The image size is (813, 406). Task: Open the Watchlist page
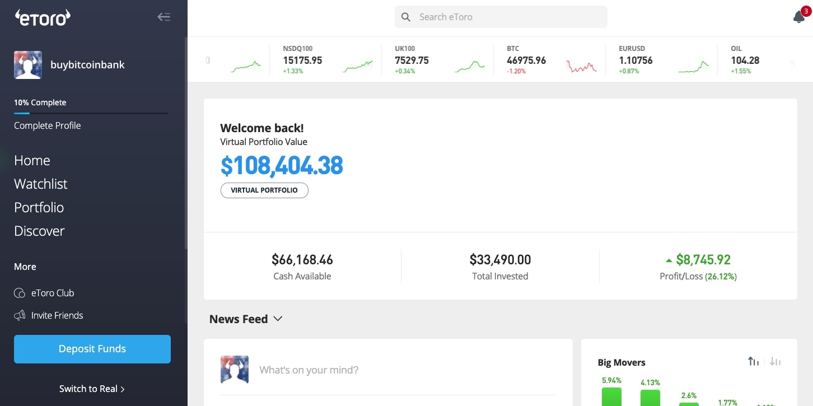pyautogui.click(x=40, y=184)
